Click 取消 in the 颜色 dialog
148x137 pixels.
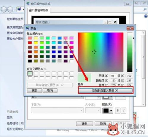tap(50, 90)
